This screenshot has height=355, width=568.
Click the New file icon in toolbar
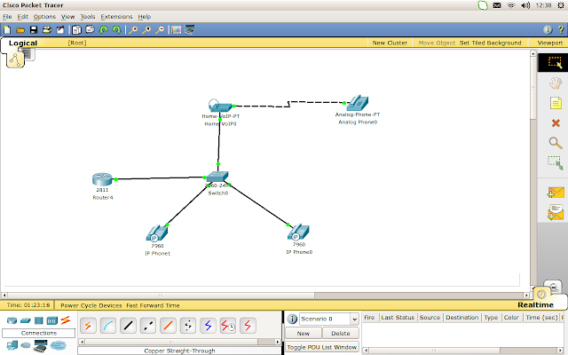pos(7,29)
